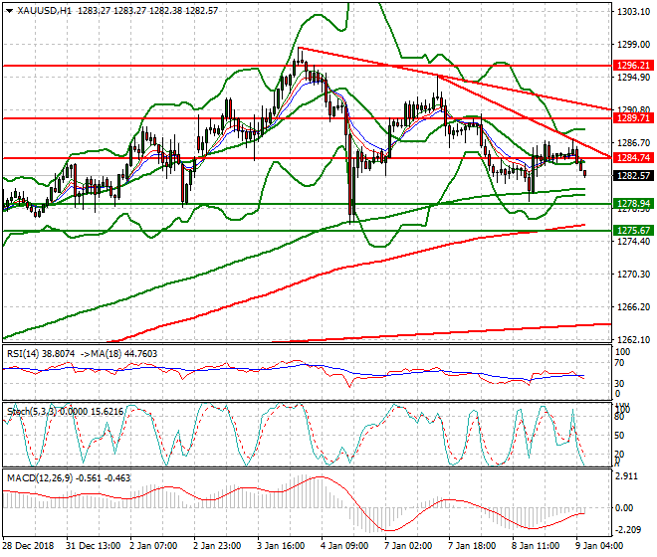
Task: Select the 1266.20 price scale value
Action: tap(633, 307)
